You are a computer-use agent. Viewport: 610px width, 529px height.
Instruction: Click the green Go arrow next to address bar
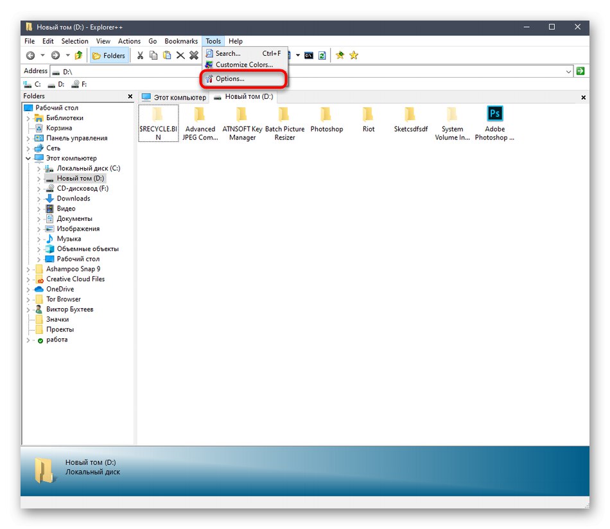click(x=580, y=71)
